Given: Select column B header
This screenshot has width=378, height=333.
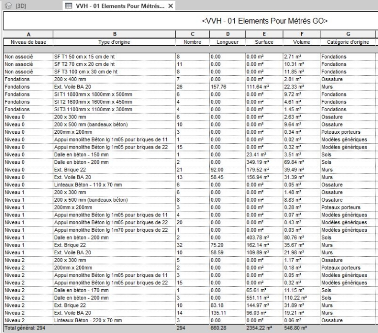Looking at the screenshot, I should [x=115, y=34].
